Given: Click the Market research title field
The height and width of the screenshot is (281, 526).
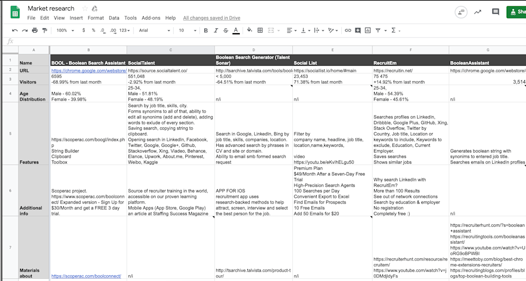Looking at the screenshot, I should pyautogui.click(x=51, y=8).
